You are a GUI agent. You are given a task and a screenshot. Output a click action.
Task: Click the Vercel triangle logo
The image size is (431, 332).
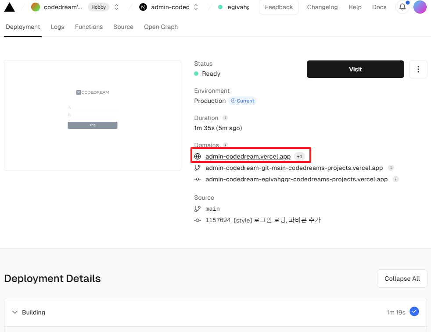10,7
